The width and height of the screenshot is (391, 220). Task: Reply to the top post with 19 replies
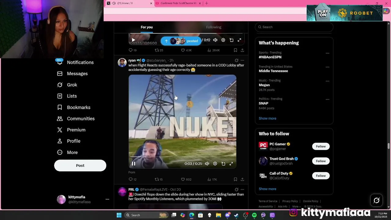(133, 50)
